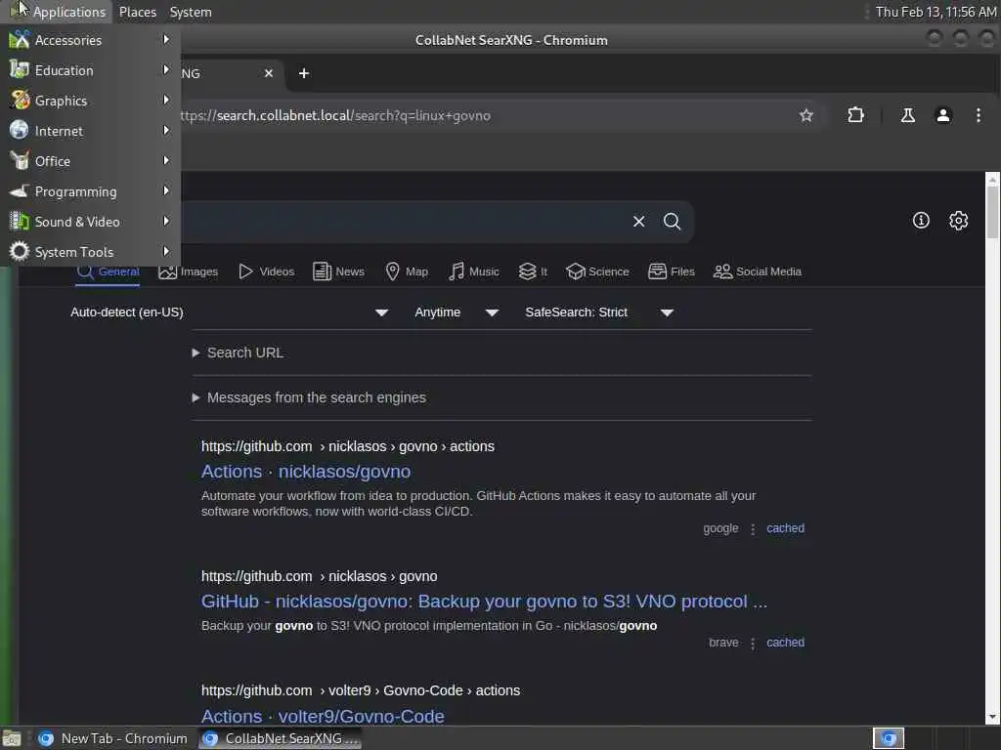Screen dimensions: 1001x750
Task: Open Actions · volter9/Govno-Code result
Action: 323,716
